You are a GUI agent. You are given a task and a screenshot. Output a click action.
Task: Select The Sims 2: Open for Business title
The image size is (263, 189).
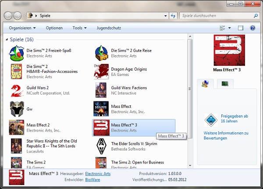pos(138,162)
